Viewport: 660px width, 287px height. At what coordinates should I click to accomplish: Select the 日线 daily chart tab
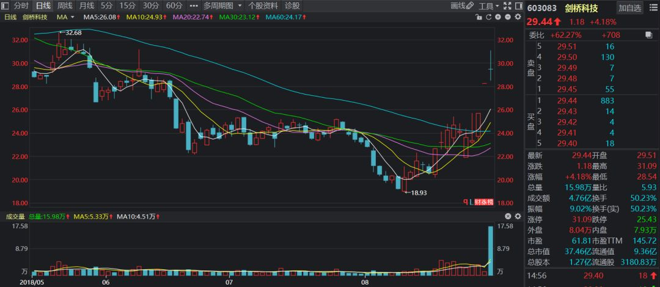(x=43, y=6)
